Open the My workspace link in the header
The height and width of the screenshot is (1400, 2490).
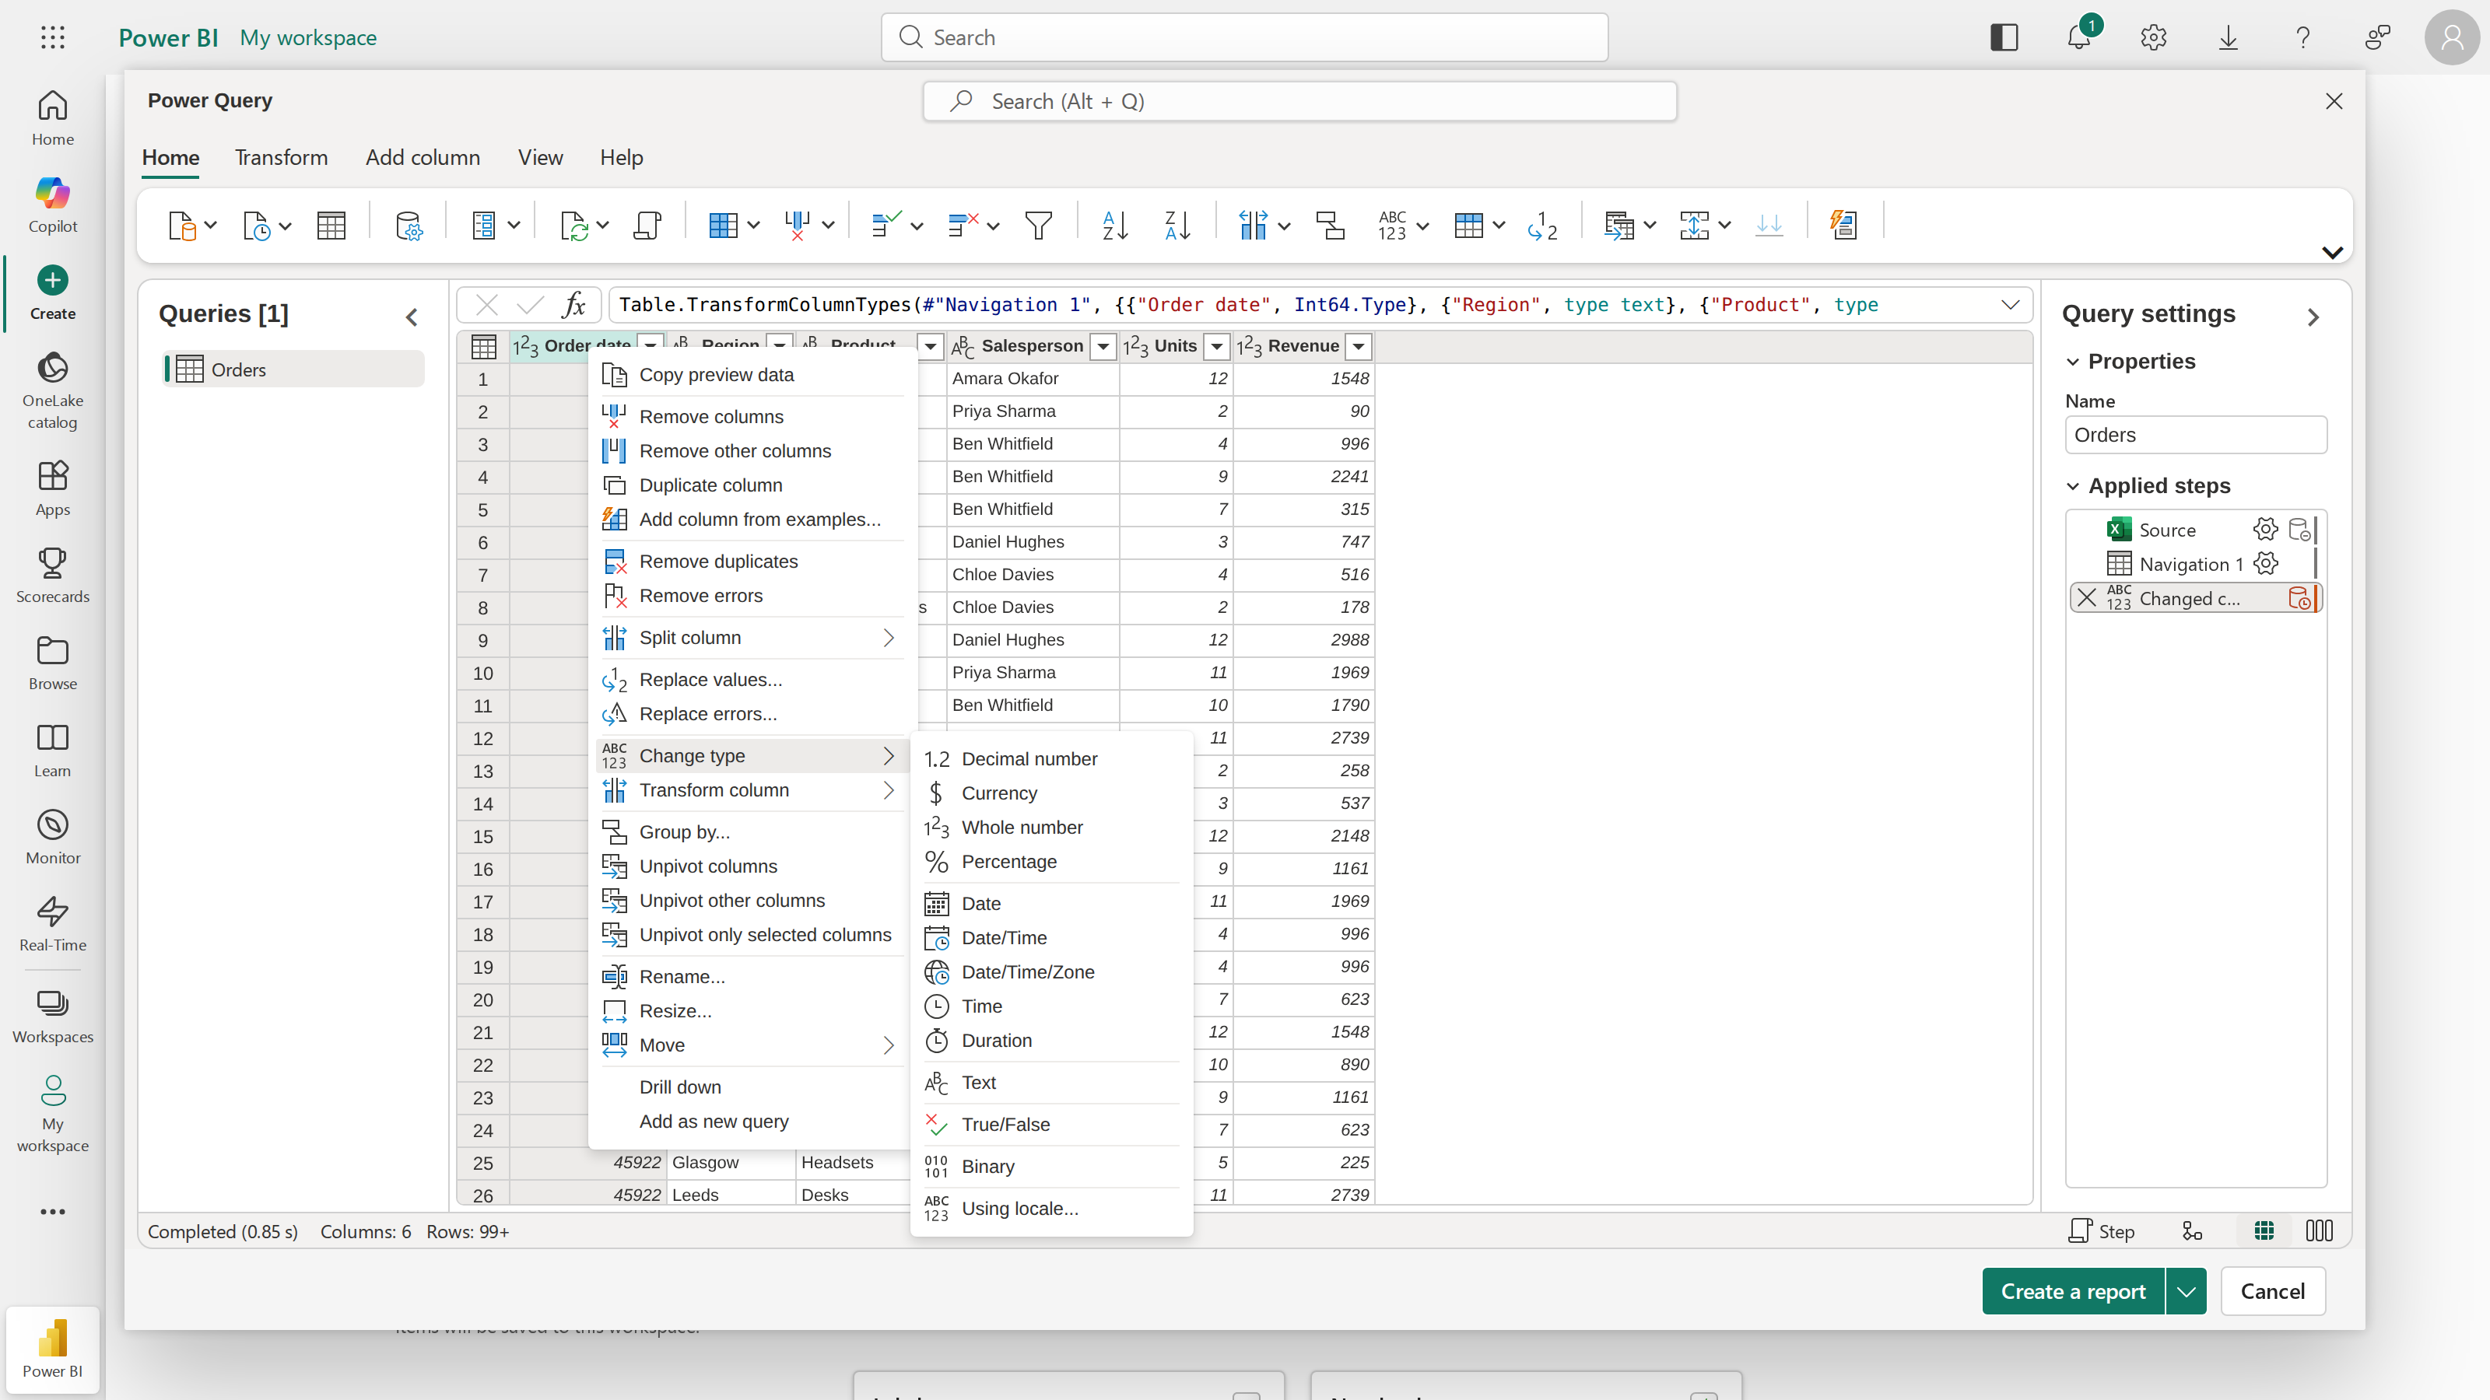click(x=308, y=37)
